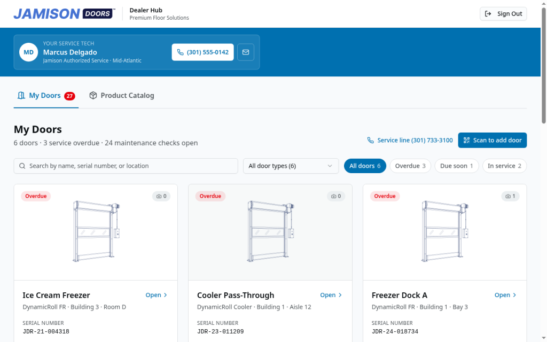This screenshot has width=547, height=342.
Task: Show only Due soon doors
Action: (x=456, y=166)
